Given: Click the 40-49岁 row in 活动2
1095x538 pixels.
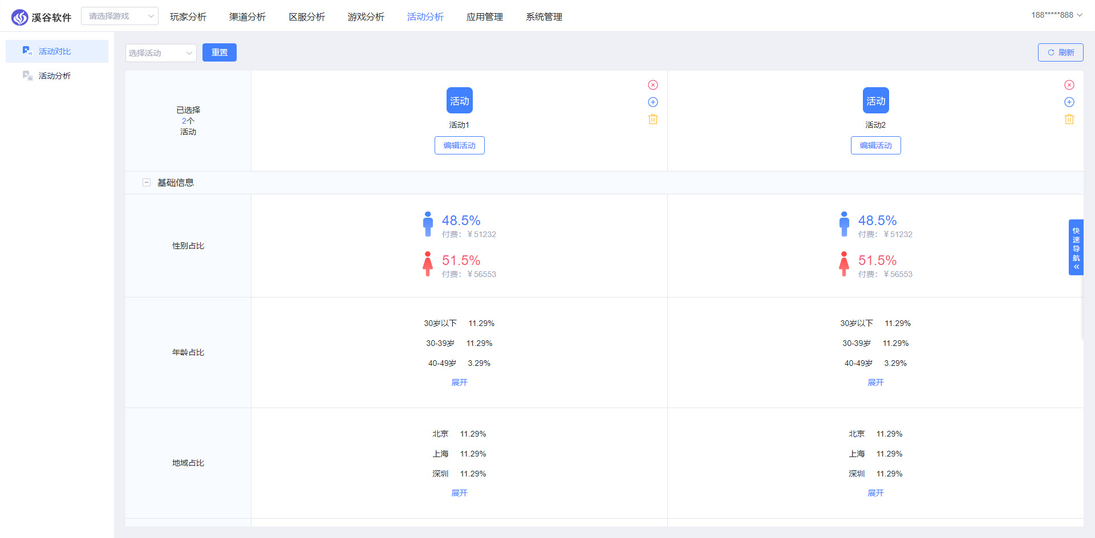Looking at the screenshot, I should [x=875, y=363].
